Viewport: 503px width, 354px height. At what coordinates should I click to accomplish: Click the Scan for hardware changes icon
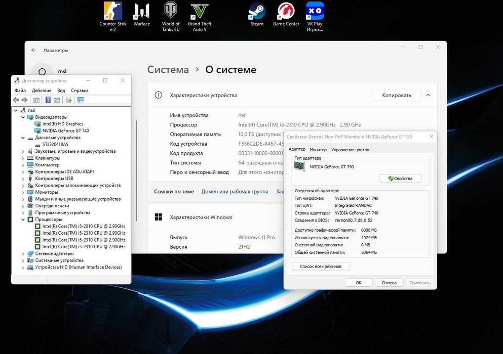click(68, 100)
